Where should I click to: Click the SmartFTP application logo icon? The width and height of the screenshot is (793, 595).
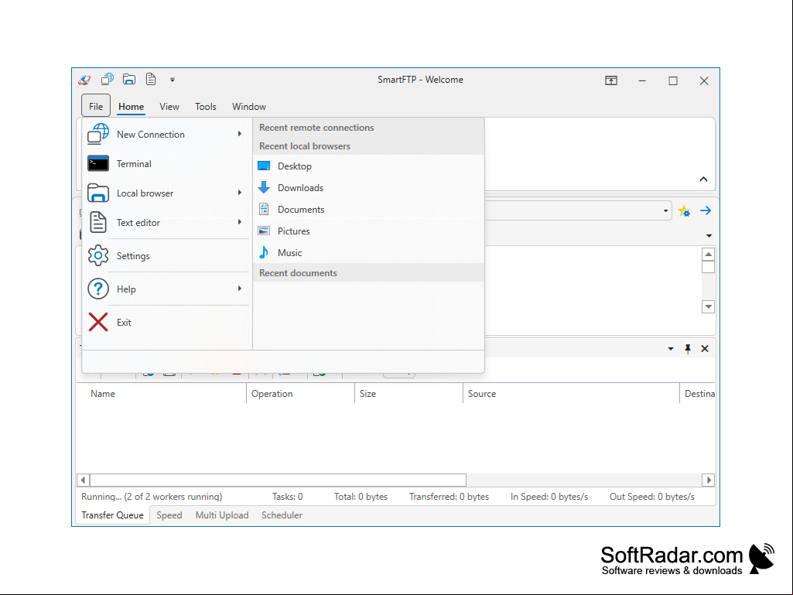(x=84, y=80)
